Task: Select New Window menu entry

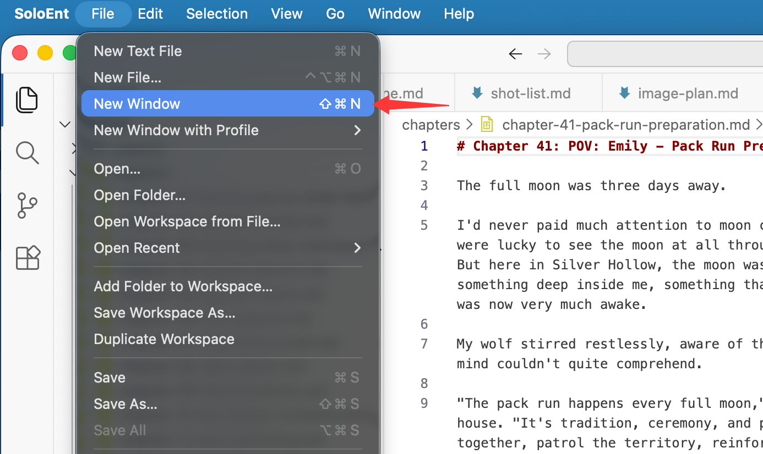Action: 228,103
